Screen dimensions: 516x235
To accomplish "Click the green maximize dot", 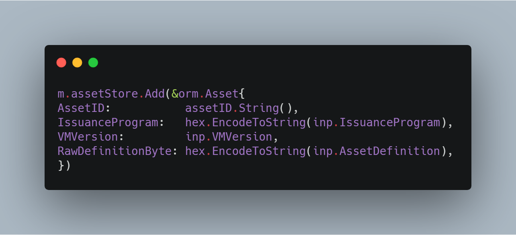I will 93,63.
